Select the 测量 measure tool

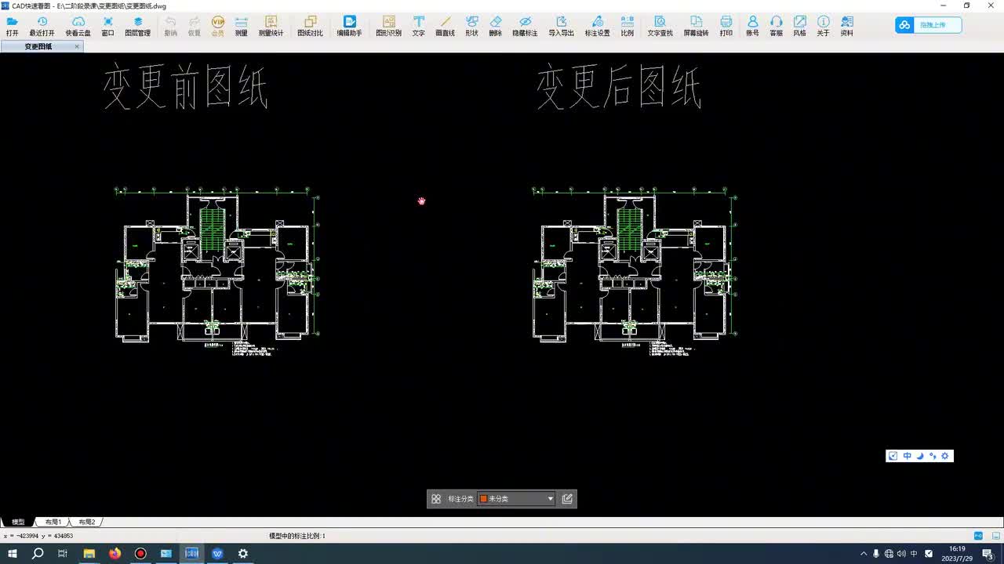pyautogui.click(x=242, y=26)
